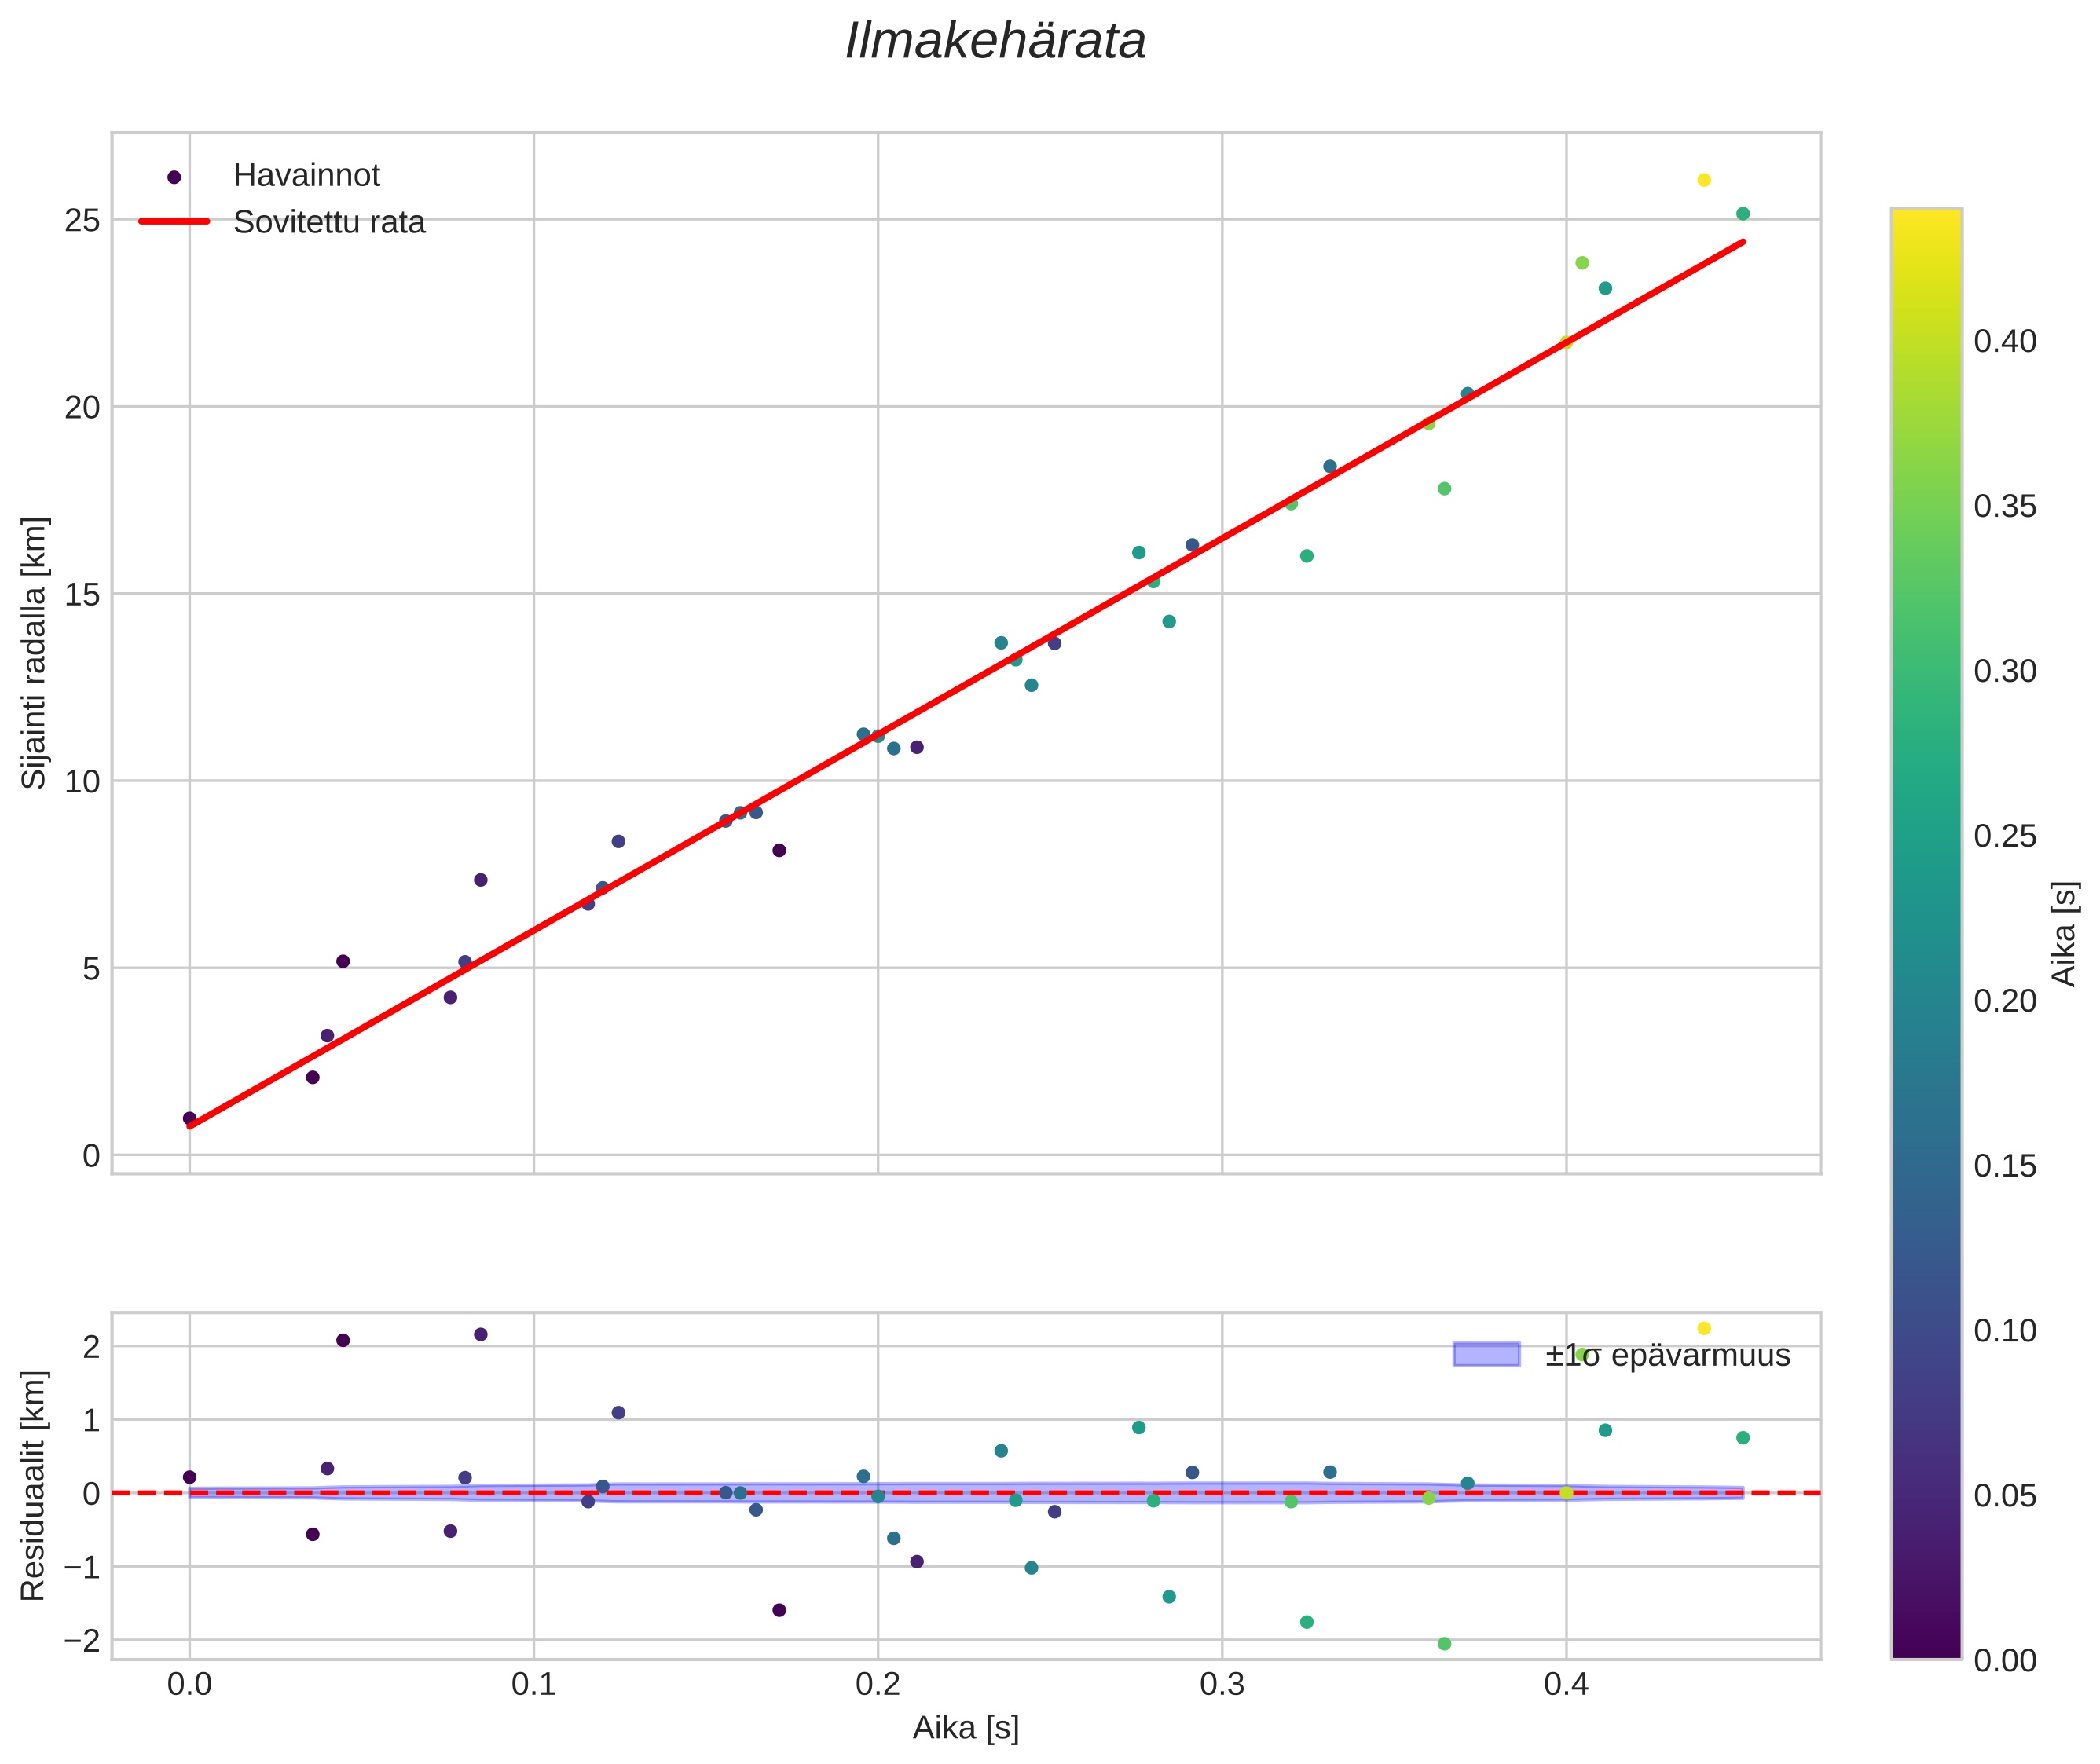Click the lowest green residual point

[1444, 1644]
